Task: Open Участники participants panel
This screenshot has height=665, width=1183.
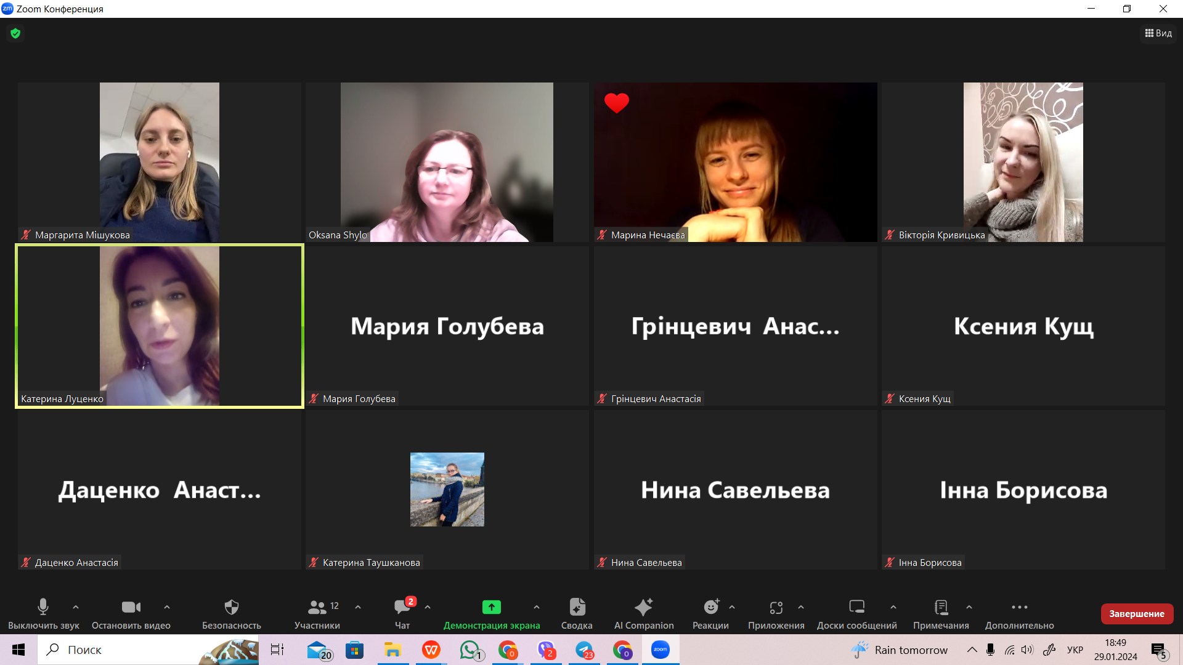Action: 317,614
